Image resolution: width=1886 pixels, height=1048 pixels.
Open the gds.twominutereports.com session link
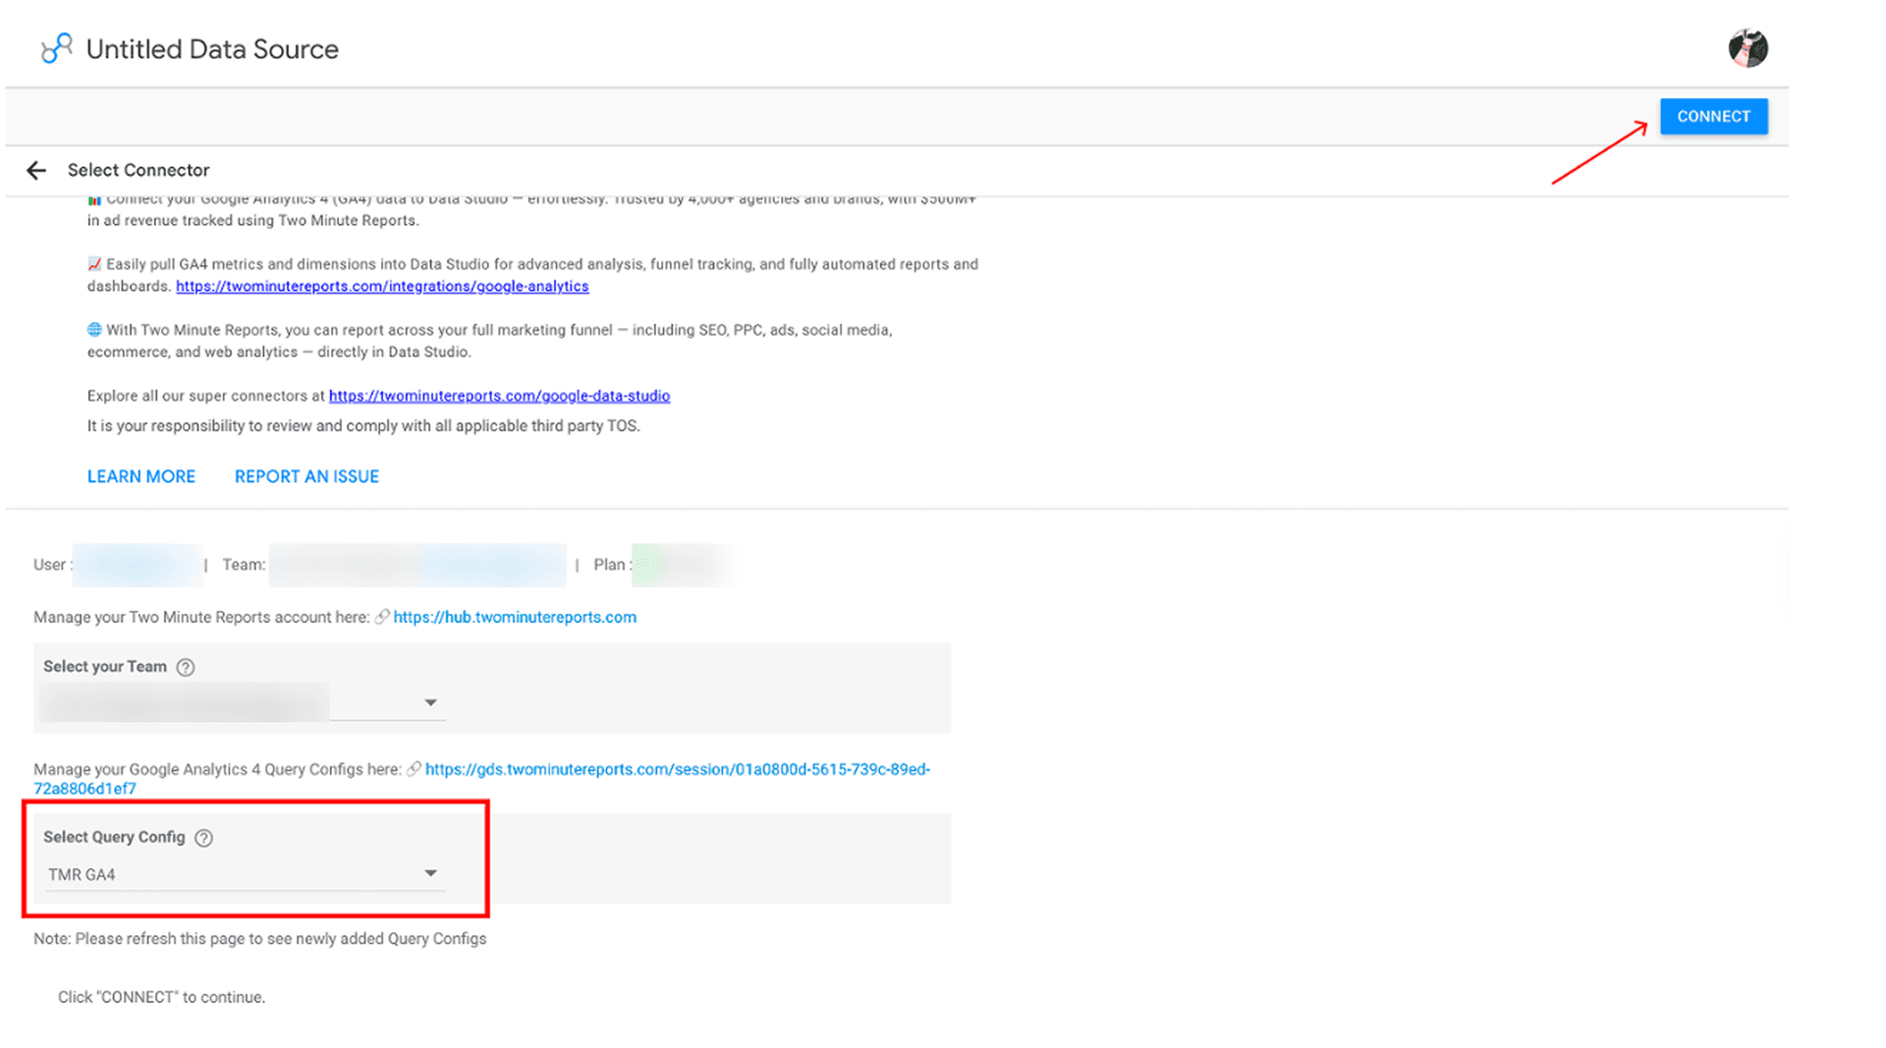pyautogui.click(x=481, y=779)
